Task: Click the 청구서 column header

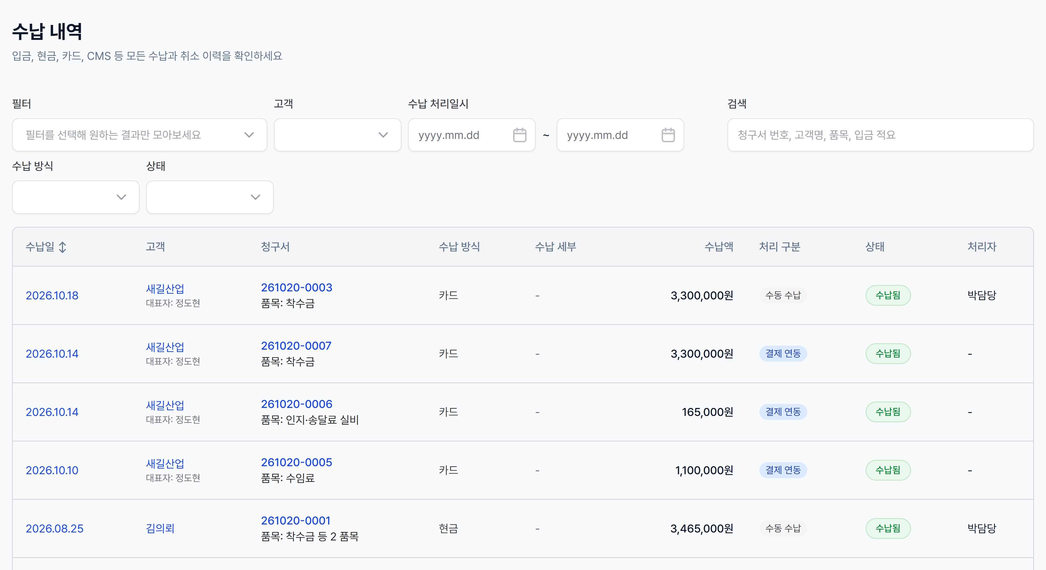Action: point(275,247)
